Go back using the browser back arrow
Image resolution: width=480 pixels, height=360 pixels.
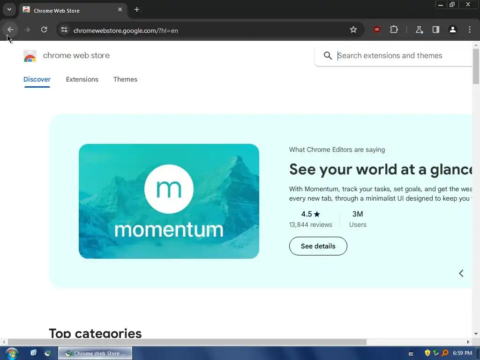10,30
